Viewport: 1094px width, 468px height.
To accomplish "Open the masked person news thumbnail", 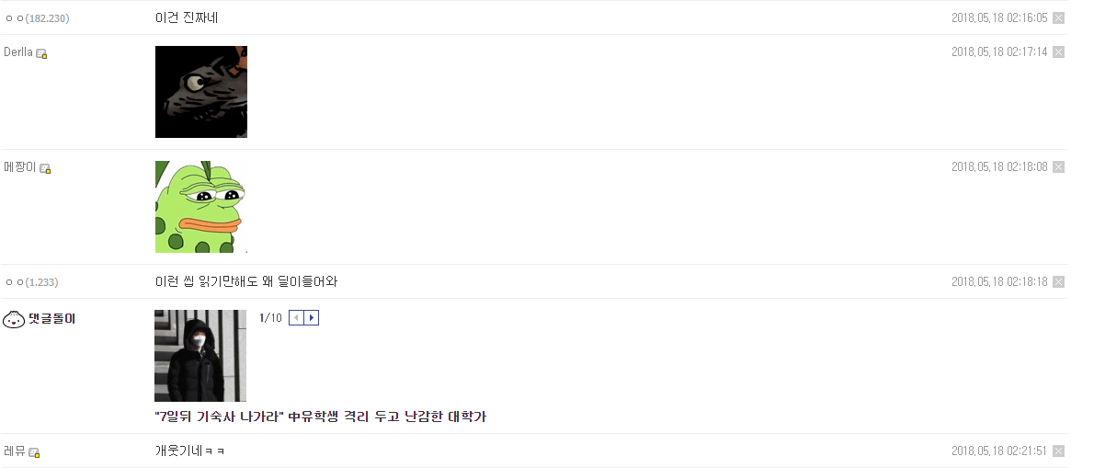I will click(x=200, y=356).
